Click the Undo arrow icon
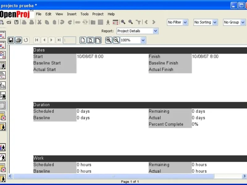Screen dimensions: 247x185 point(62,22)
